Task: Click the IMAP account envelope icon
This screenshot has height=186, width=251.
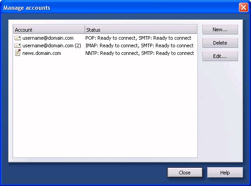Action: (17, 45)
